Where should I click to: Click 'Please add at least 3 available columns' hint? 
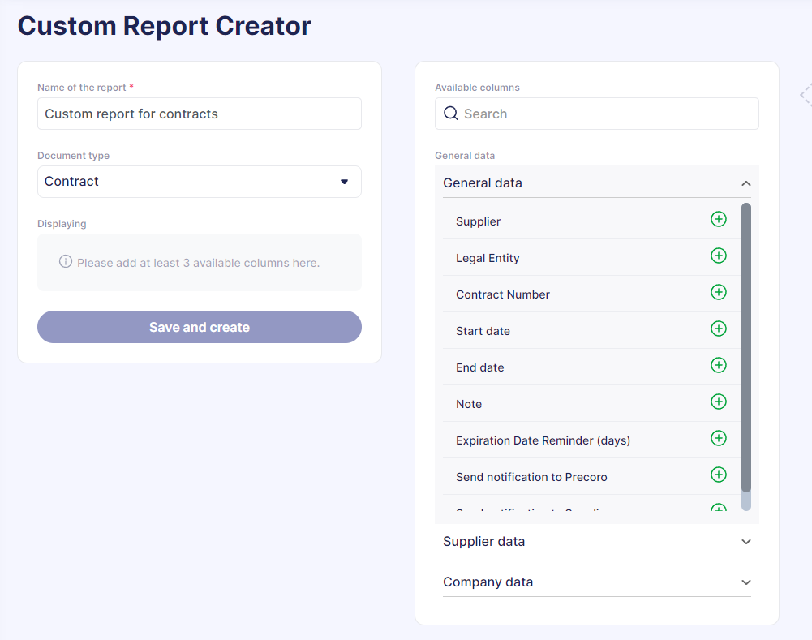click(x=199, y=263)
